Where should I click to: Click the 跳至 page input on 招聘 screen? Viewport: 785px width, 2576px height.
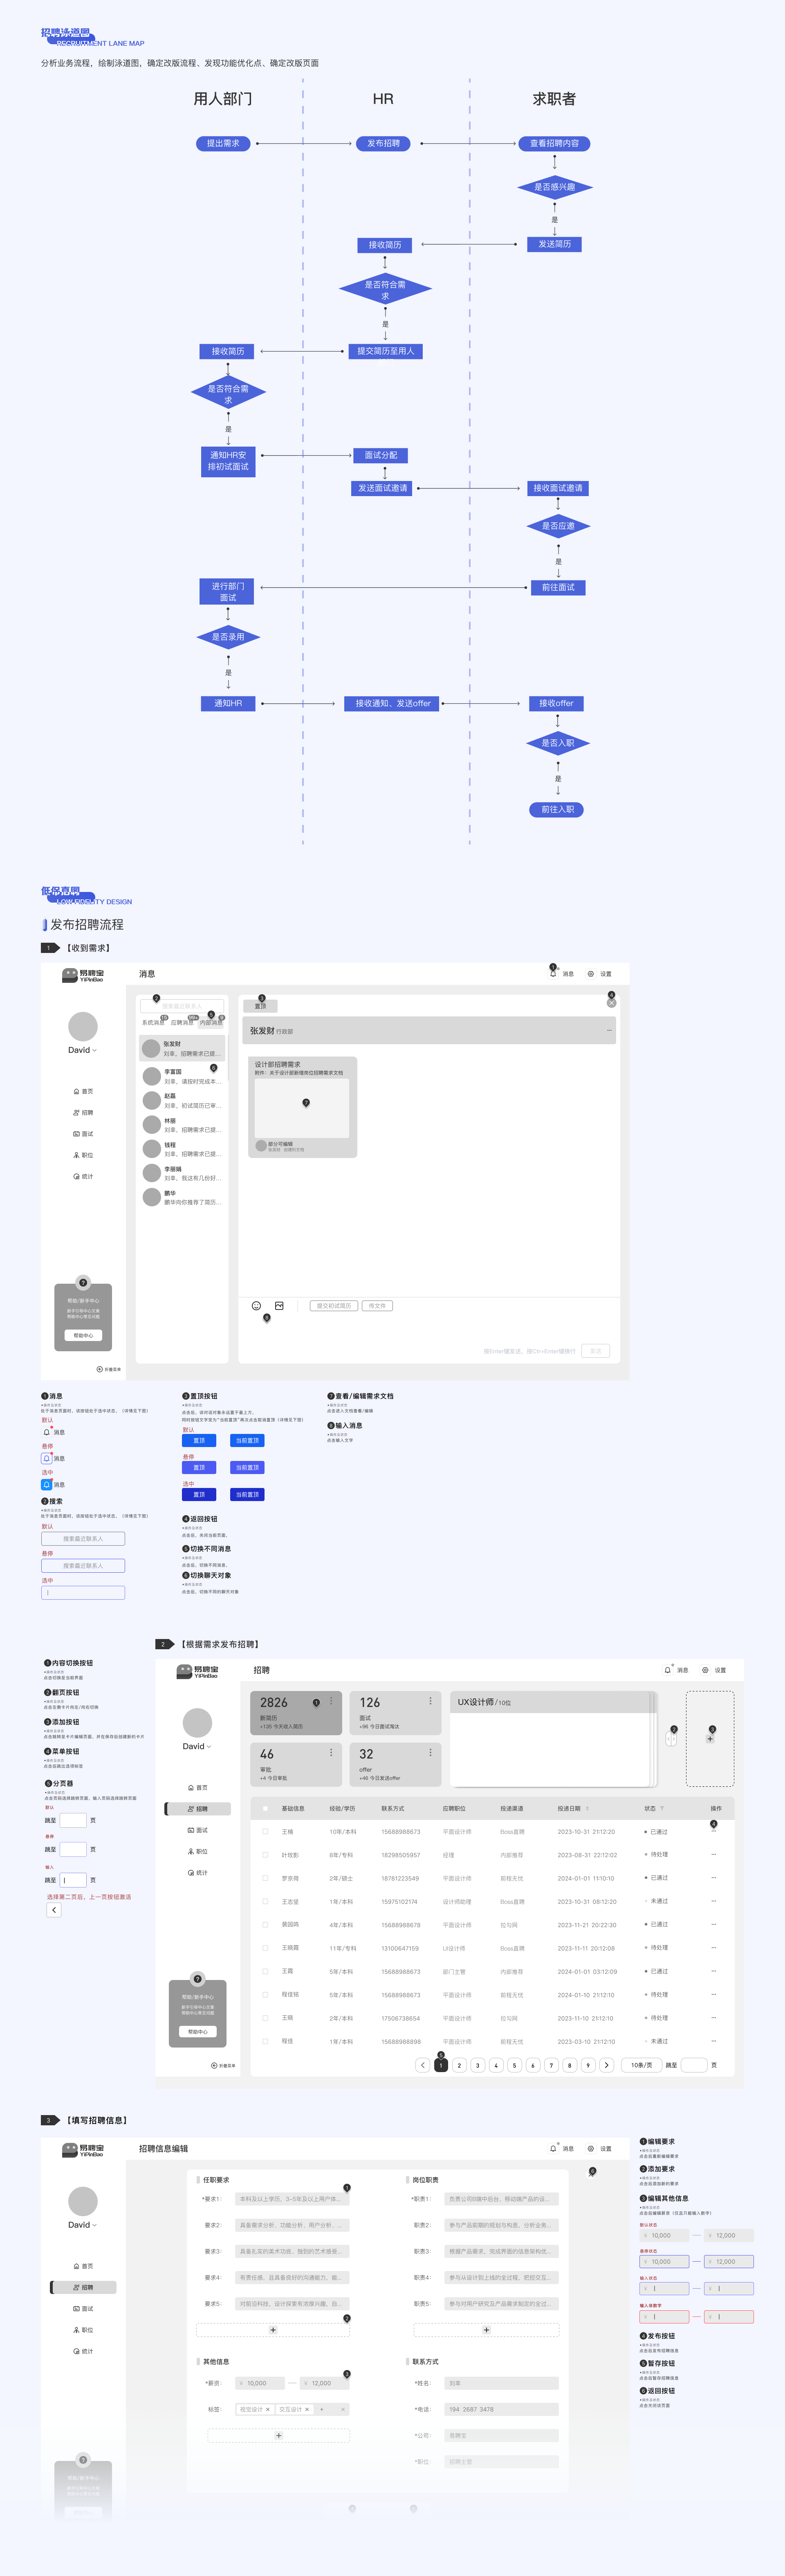tap(694, 2065)
